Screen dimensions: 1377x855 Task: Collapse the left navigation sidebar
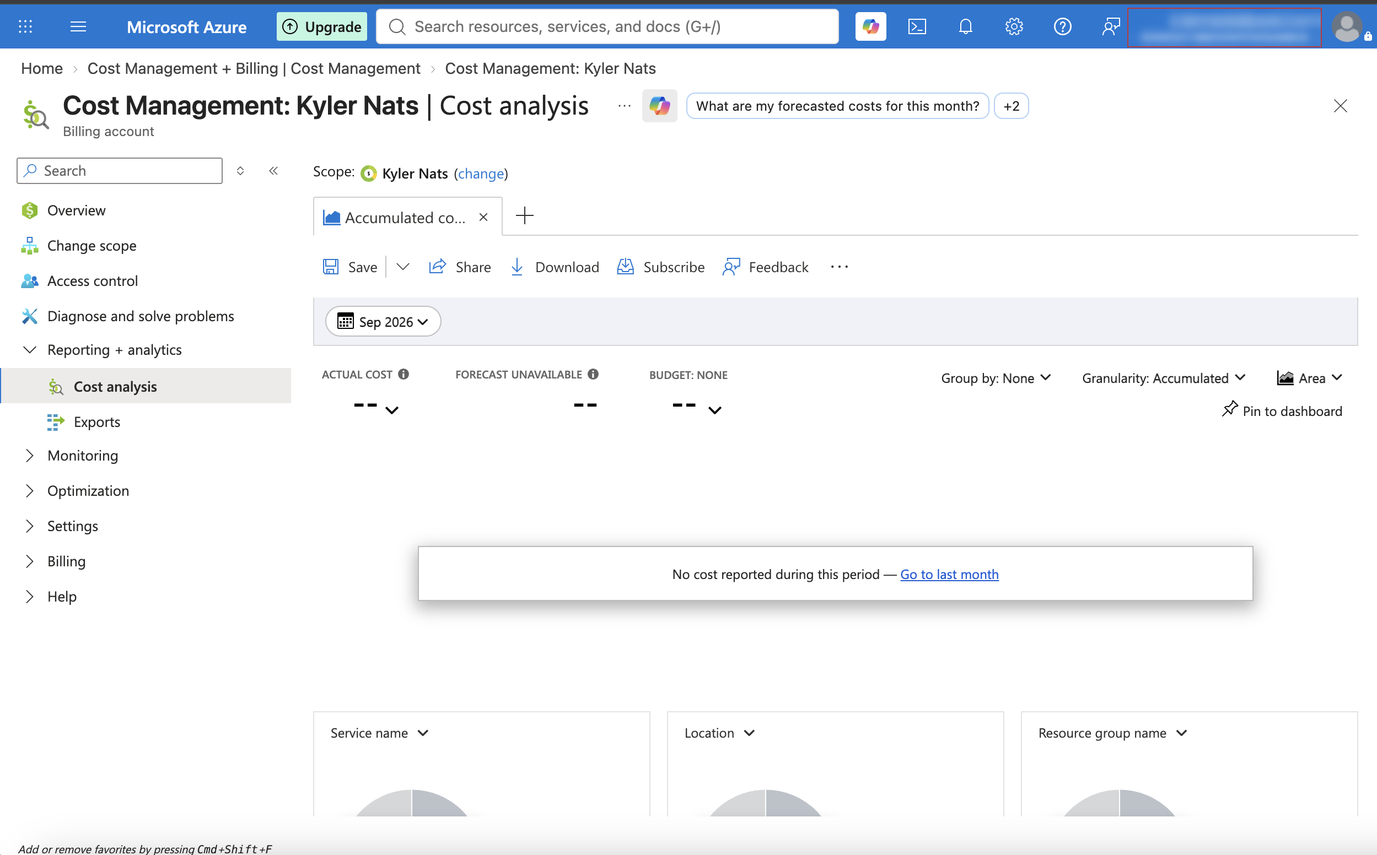click(273, 171)
